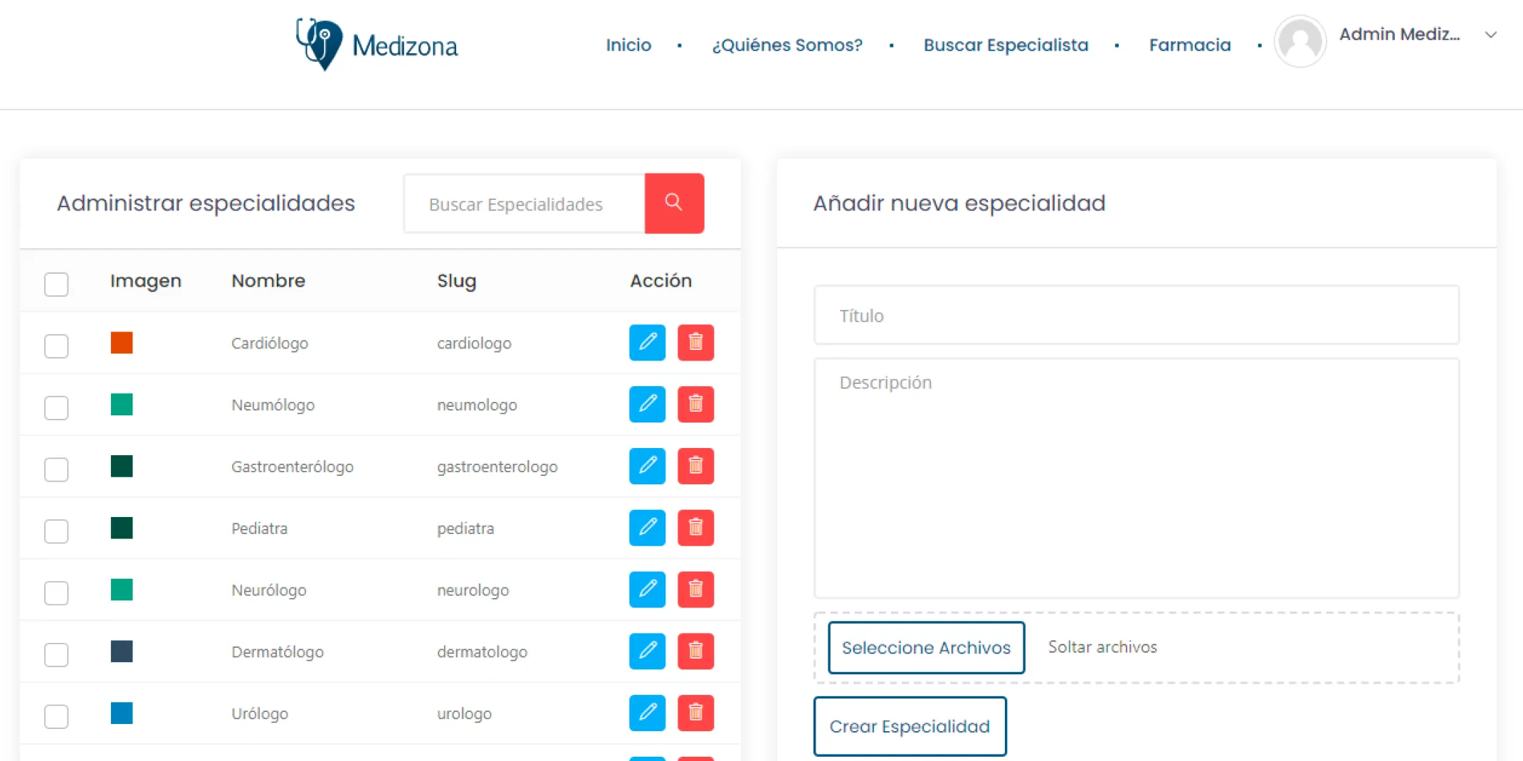Check the Dermatólogo row checkbox
The height and width of the screenshot is (761, 1523).
(x=56, y=654)
